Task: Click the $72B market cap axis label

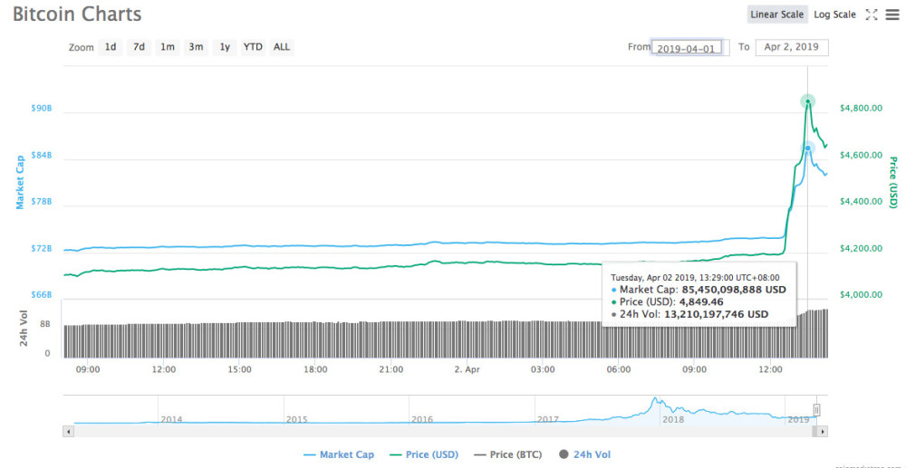Action: [x=42, y=249]
